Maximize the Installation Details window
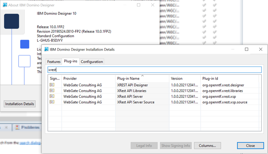268x154 pixels. (x=247, y=49)
